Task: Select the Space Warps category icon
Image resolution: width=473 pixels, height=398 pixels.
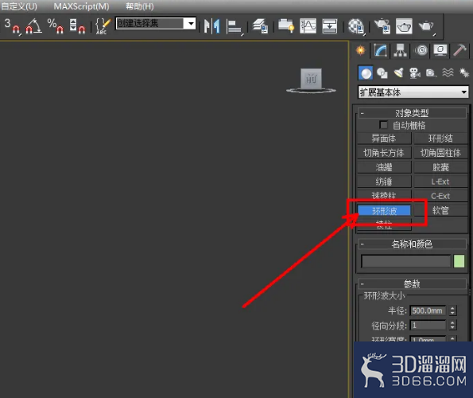Action: pyautogui.click(x=448, y=73)
